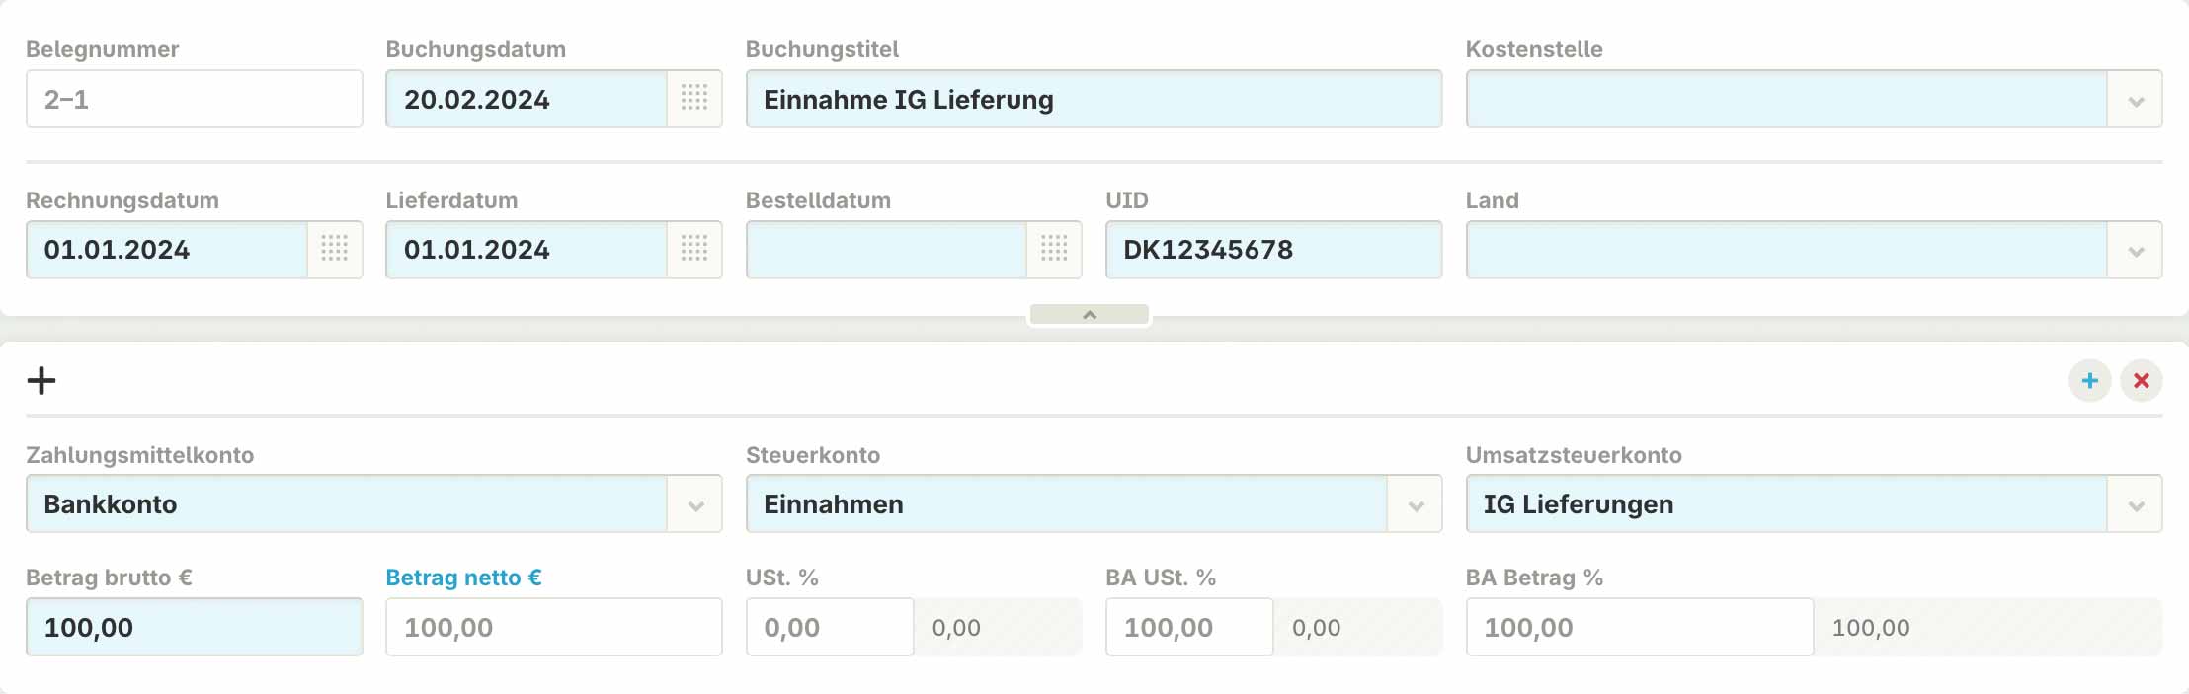
Task: Click the large plus to add entry
Action: (41, 380)
